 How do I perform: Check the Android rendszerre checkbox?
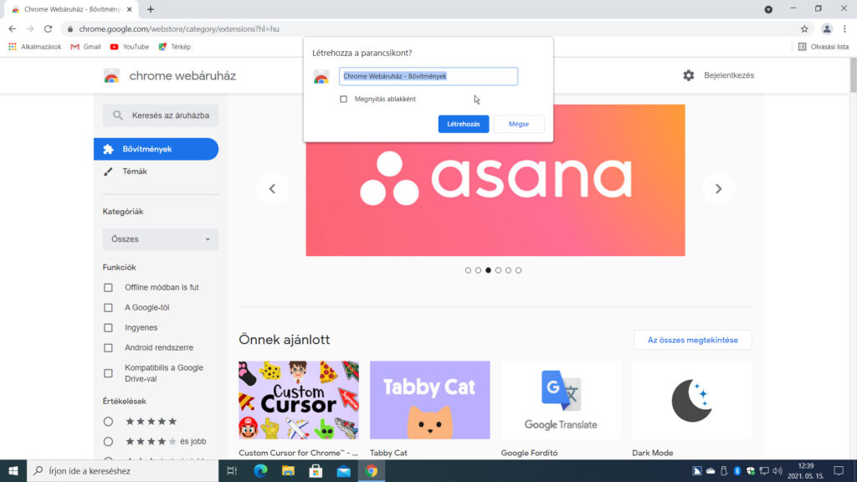click(108, 347)
